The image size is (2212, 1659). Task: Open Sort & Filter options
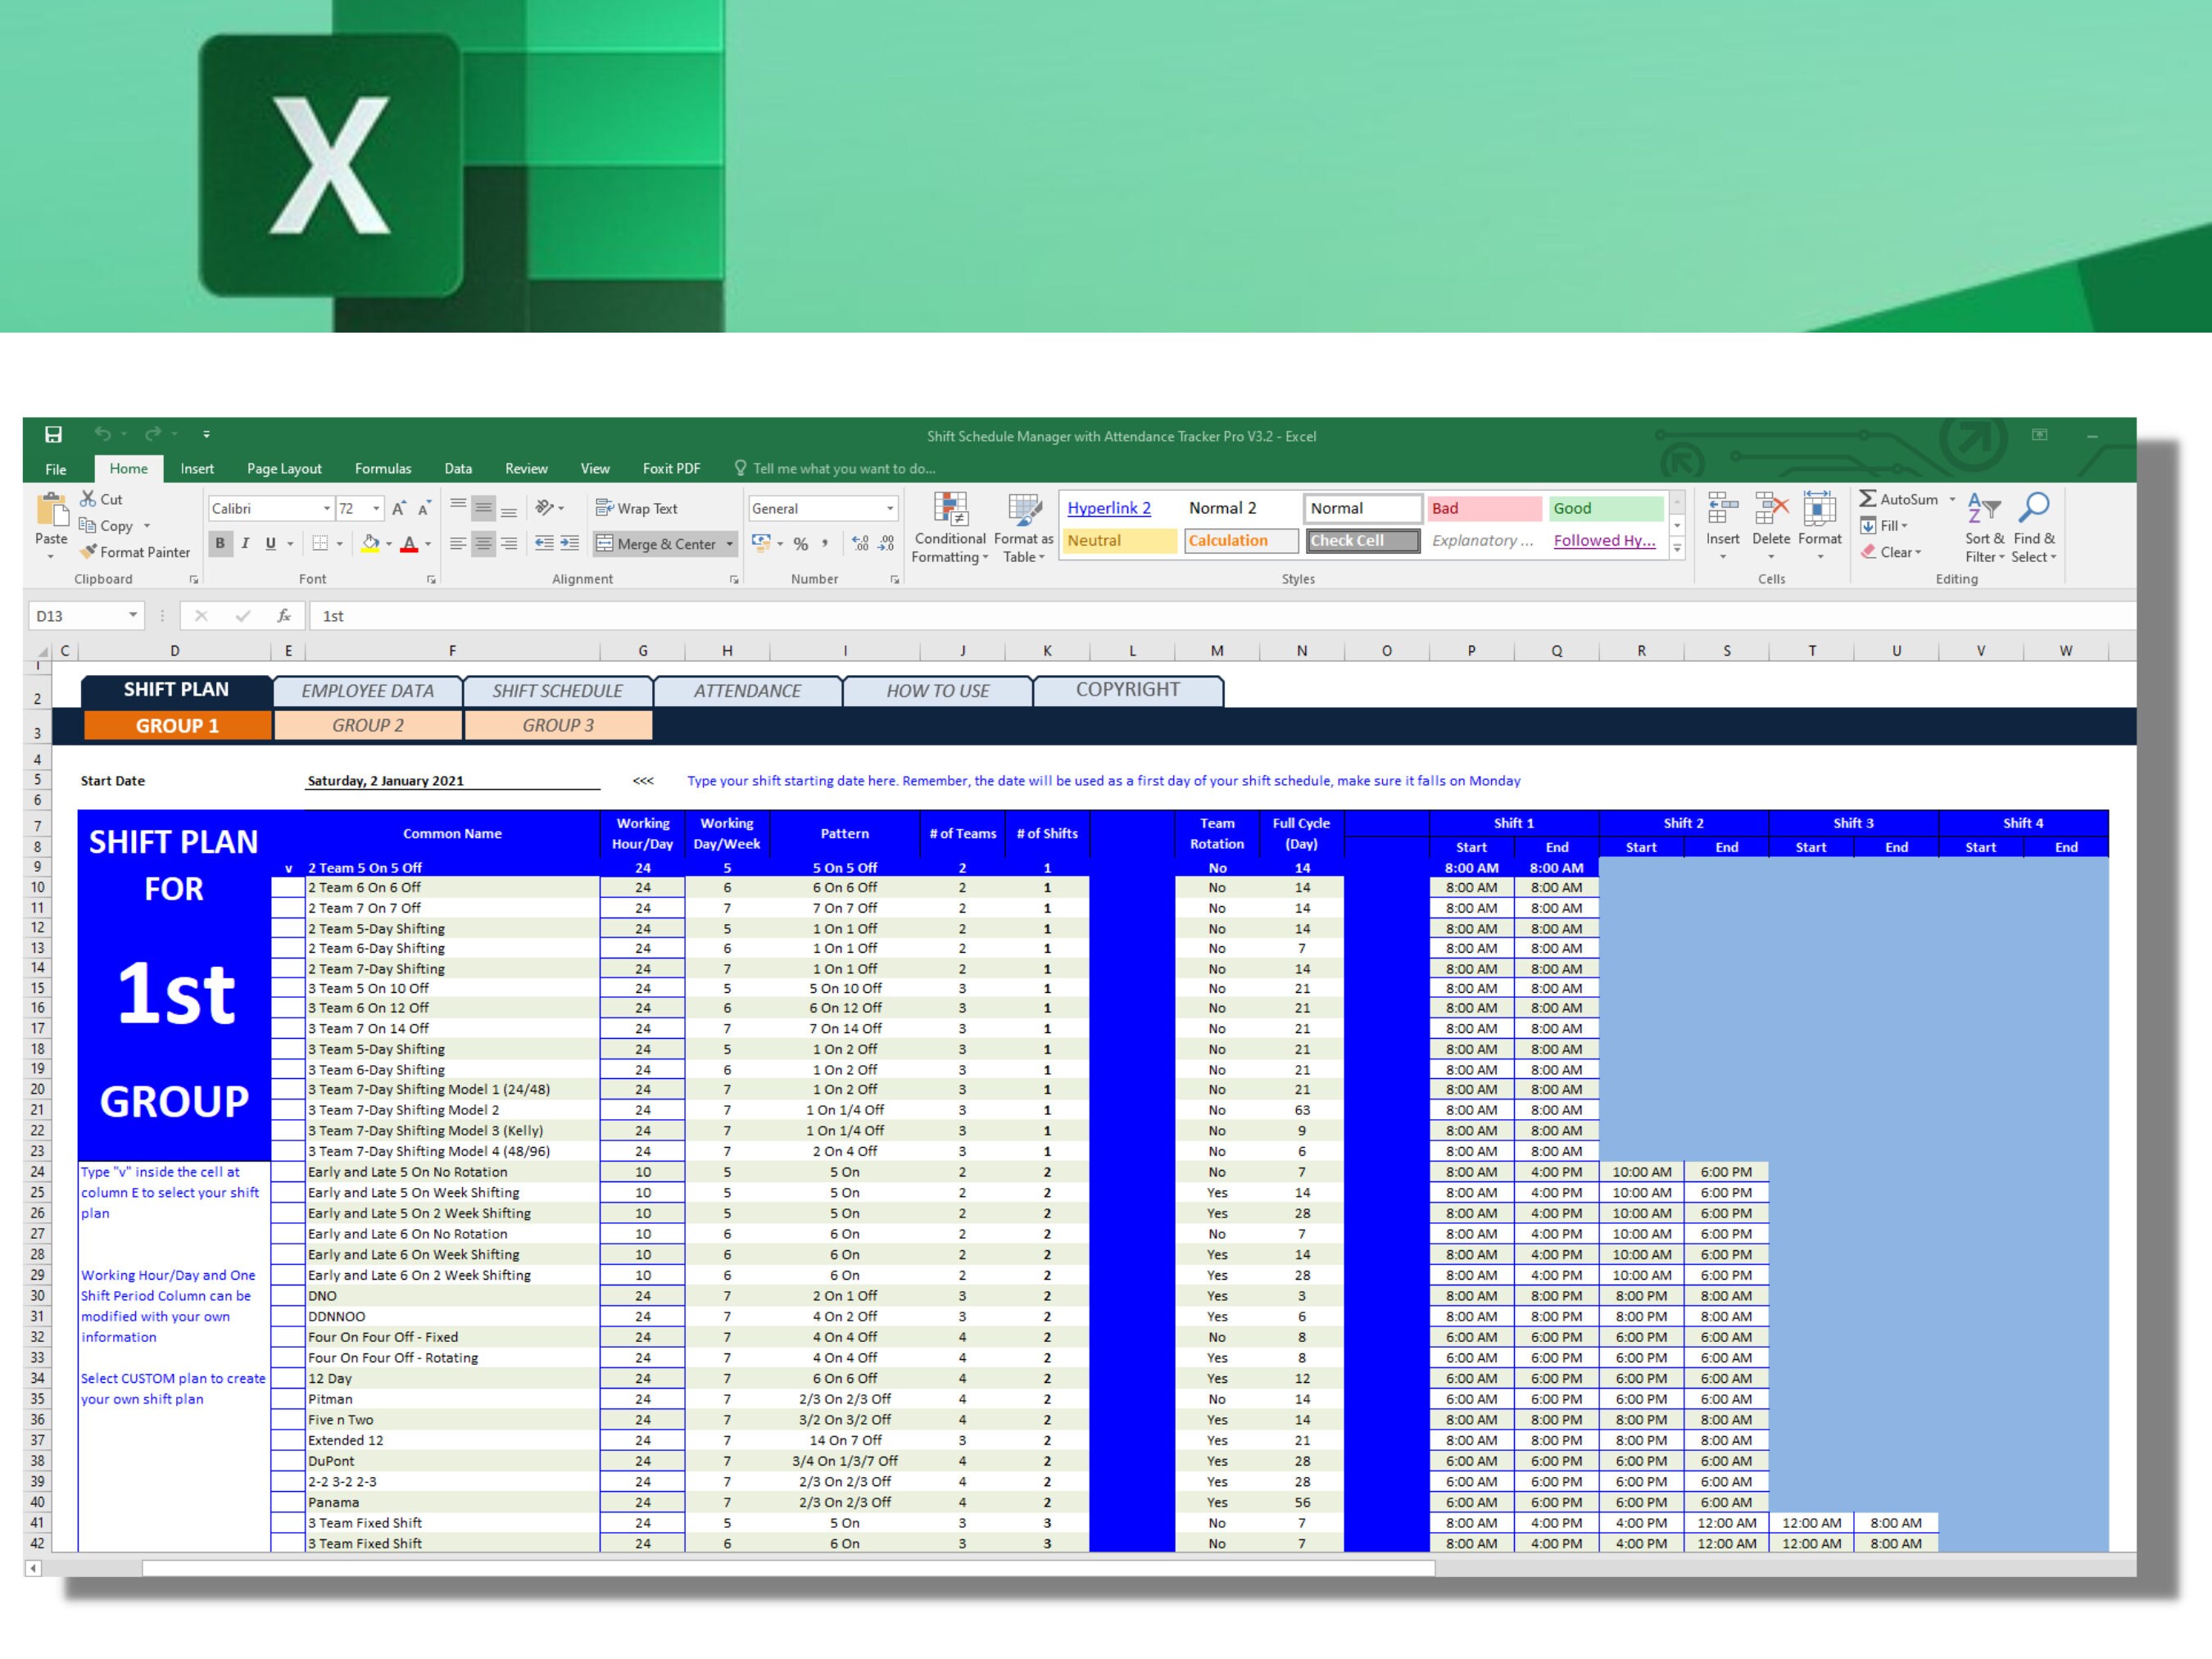pos(1983,528)
